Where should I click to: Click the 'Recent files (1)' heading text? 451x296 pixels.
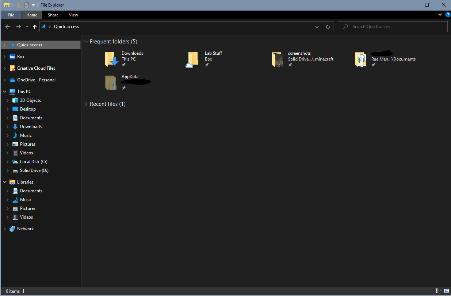coord(108,104)
